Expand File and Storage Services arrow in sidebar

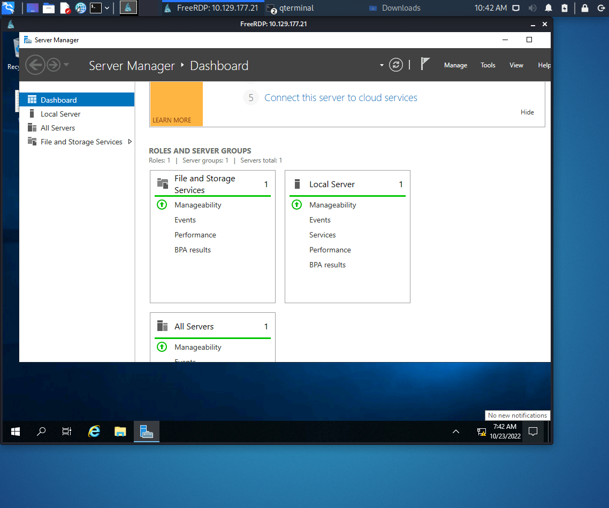[130, 142]
